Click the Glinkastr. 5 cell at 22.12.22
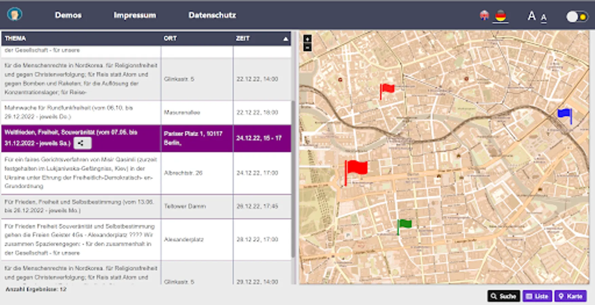The height and width of the screenshot is (305, 595). 197,79
